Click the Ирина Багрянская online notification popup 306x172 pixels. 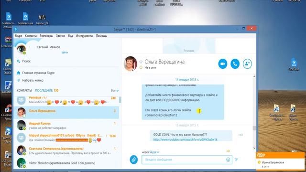click(280, 161)
